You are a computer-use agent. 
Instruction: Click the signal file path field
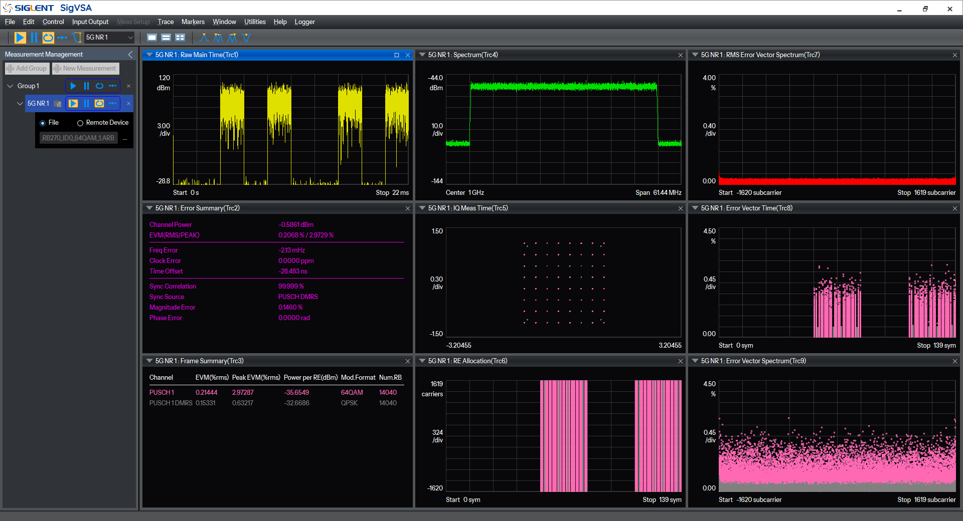click(x=79, y=138)
